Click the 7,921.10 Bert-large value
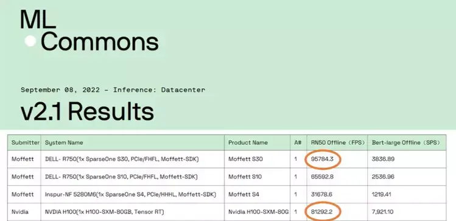 [382, 212]
